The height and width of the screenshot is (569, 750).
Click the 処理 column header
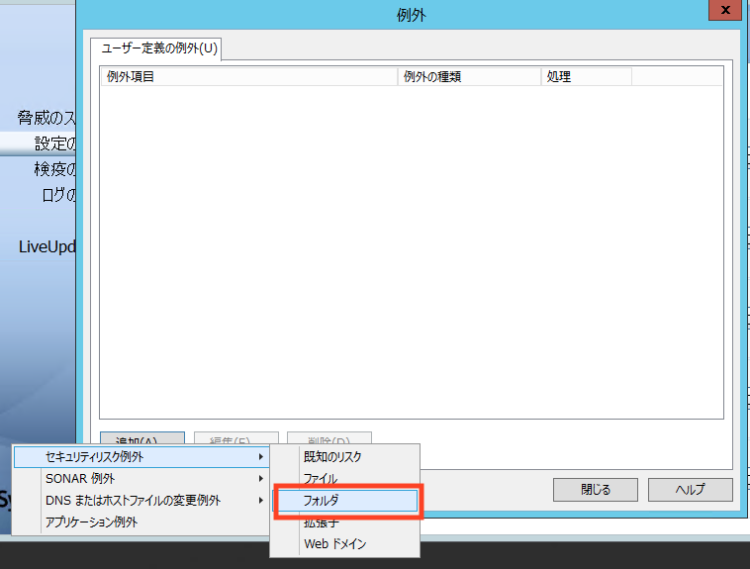[x=584, y=76]
